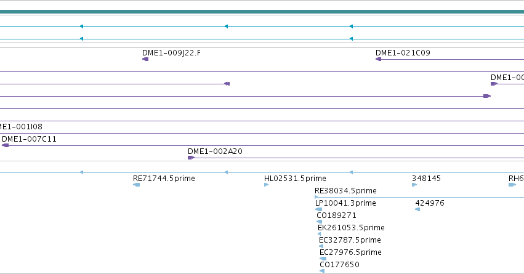
Task: Select the DME1-002A20 label
Action: pyautogui.click(x=215, y=151)
